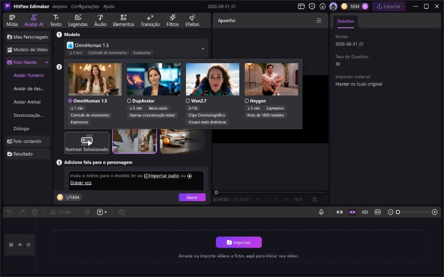This screenshot has width=444, height=277.
Task: Select Avatar Humano sub-item
Action: point(29,75)
